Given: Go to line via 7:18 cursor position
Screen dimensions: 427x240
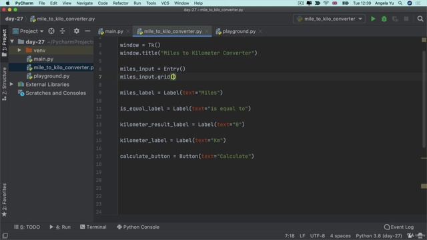Looking at the screenshot, I should (290, 235).
